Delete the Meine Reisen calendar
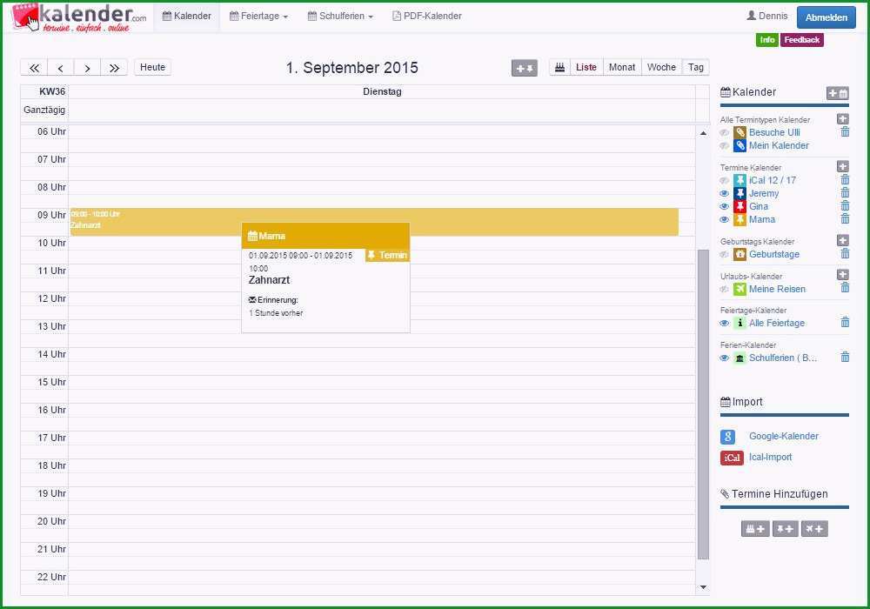870x609 pixels. point(845,288)
